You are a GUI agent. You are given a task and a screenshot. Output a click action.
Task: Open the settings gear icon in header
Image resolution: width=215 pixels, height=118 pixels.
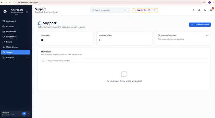[199, 10]
